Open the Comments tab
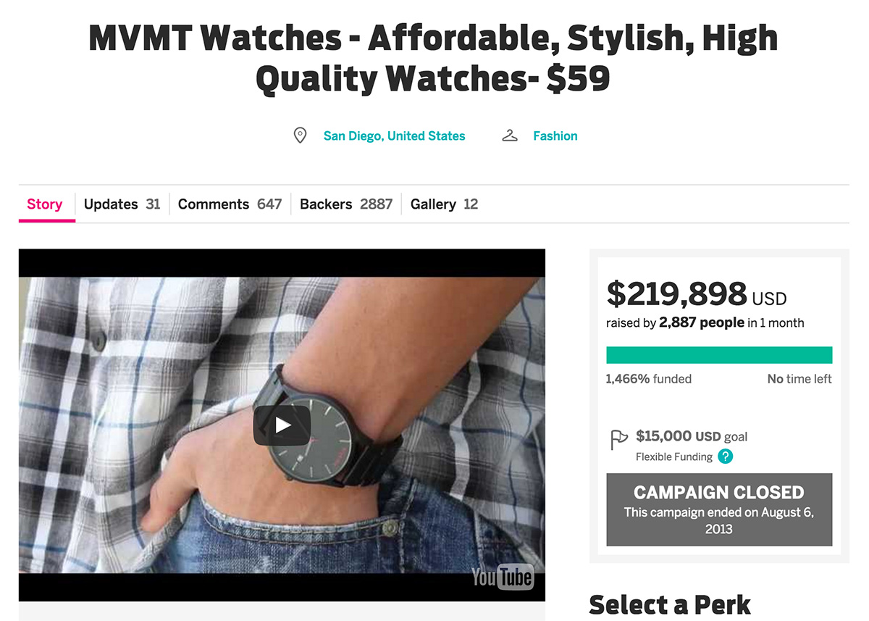The height and width of the screenshot is (621, 869). pyautogui.click(x=230, y=204)
